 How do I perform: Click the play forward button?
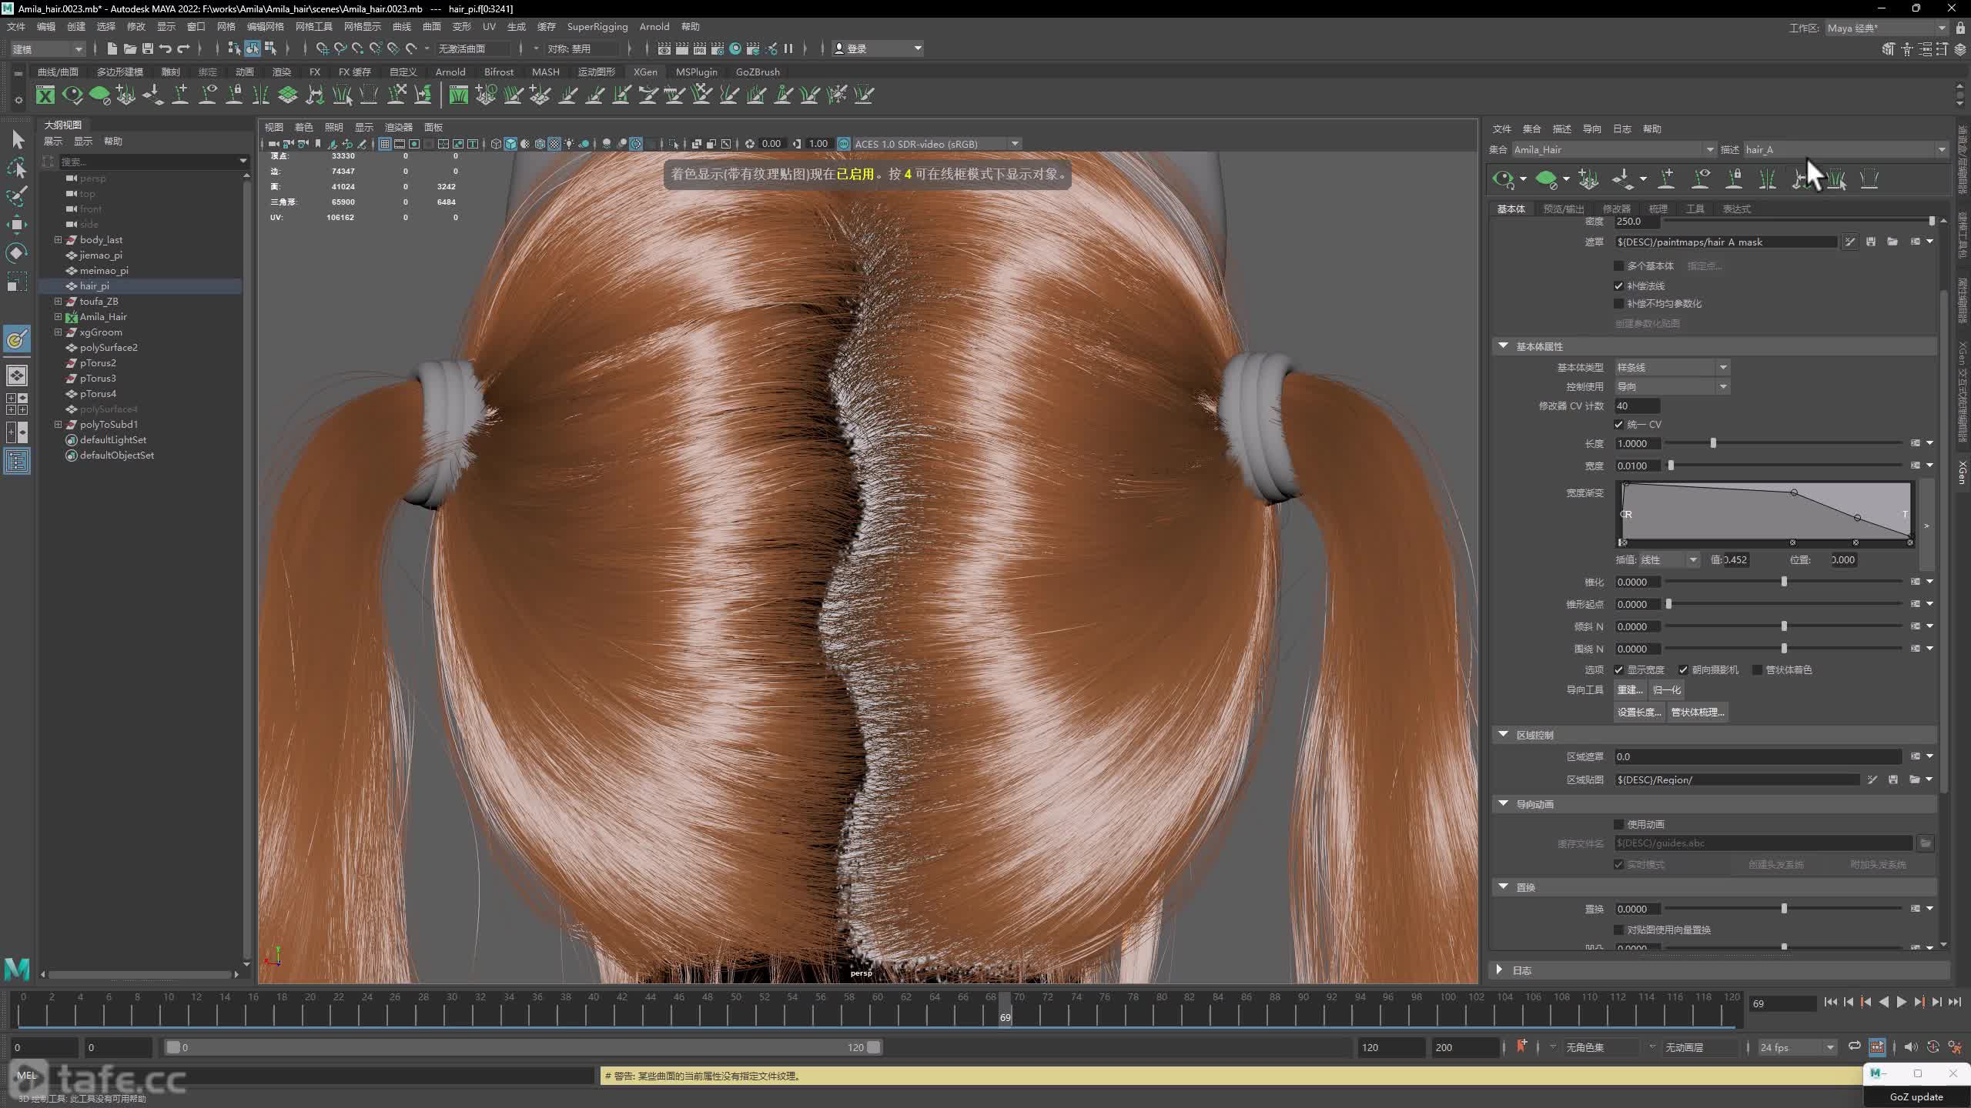[x=1901, y=1002]
